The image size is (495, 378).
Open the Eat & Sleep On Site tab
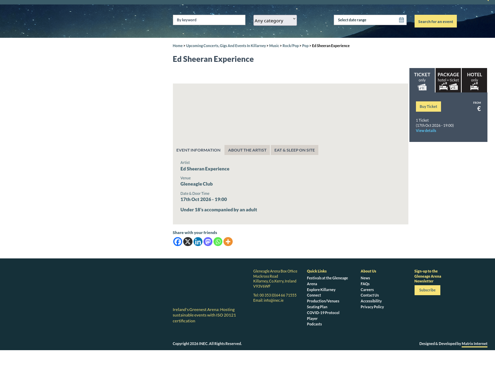(295, 150)
